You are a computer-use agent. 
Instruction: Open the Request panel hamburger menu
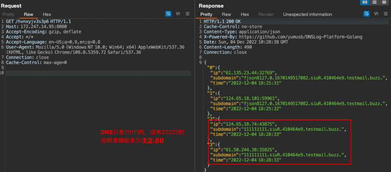[x=187, y=14]
